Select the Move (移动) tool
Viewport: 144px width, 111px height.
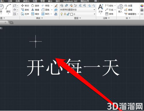point(25,5)
